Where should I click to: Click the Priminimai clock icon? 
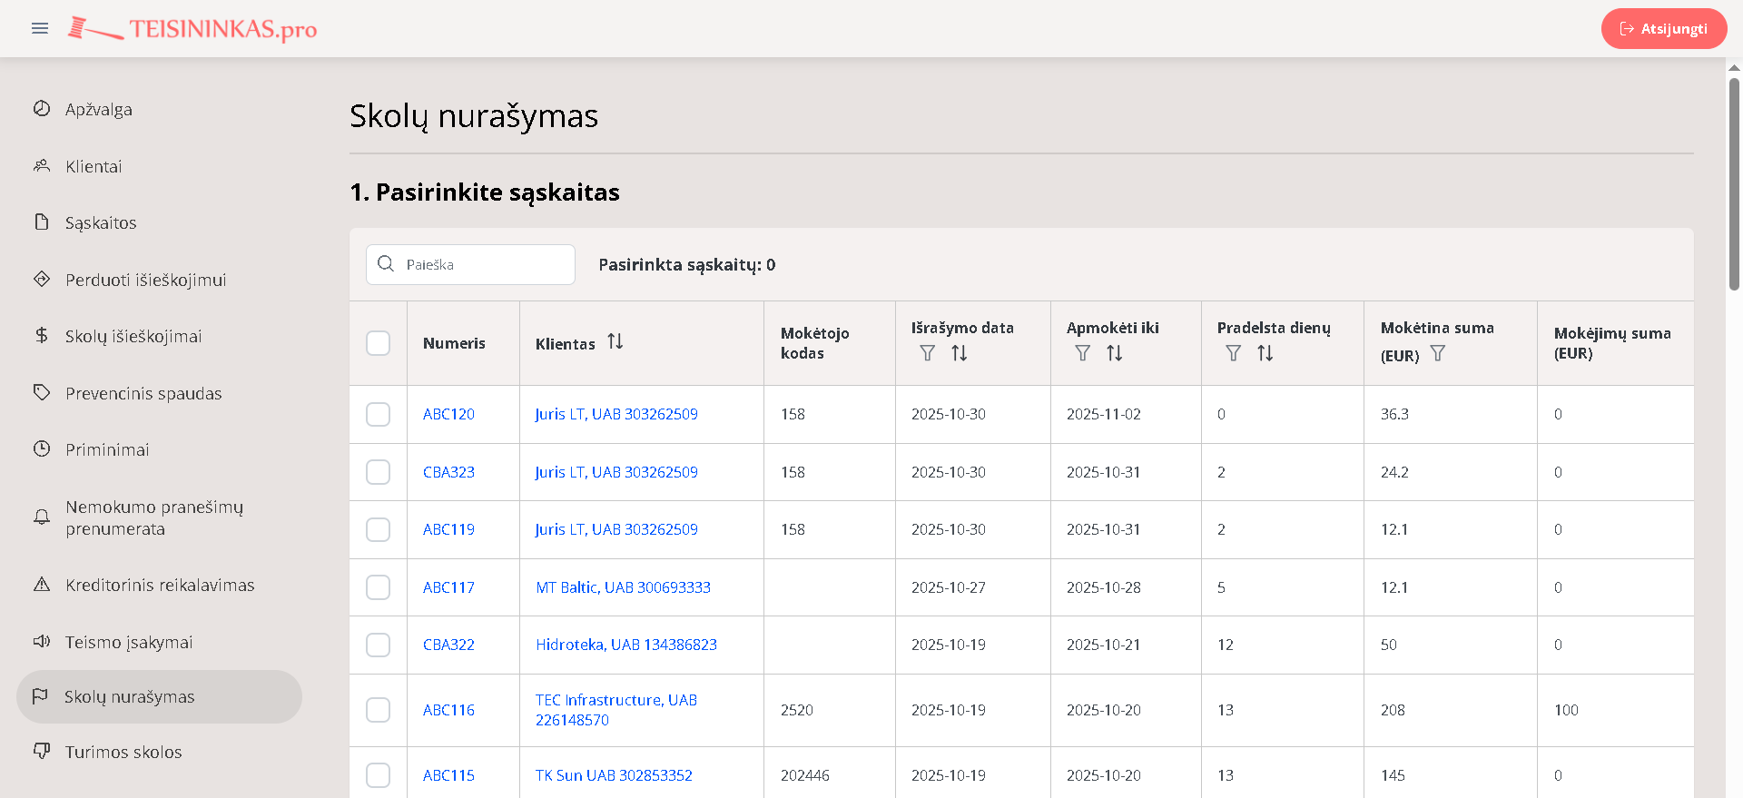(42, 449)
